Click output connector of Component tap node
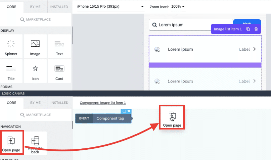The height and width of the screenshot is (160, 271). tap(131, 119)
